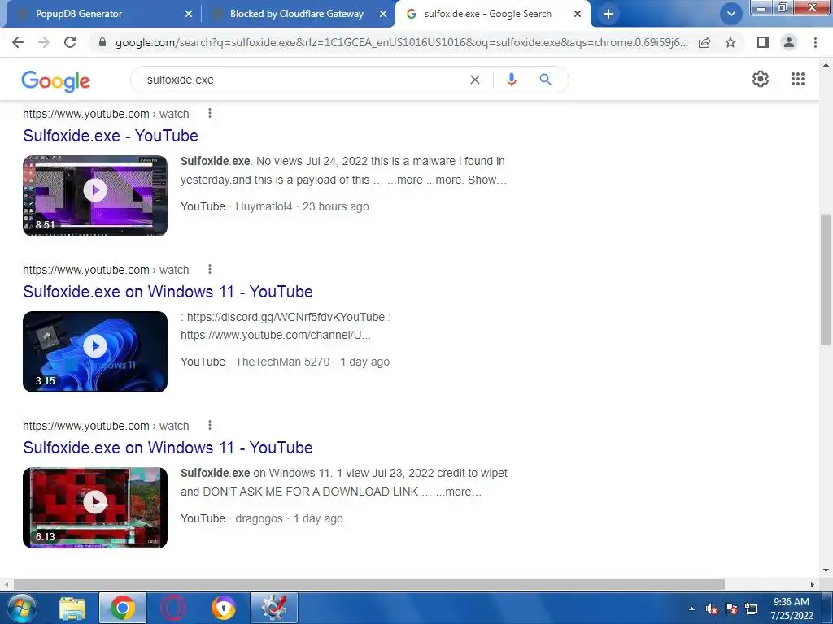Close the Blocked by Cloudflare Gateway tab
This screenshot has width=833, height=624.
383,15
